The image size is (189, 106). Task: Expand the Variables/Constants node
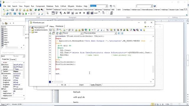tap(30, 30)
